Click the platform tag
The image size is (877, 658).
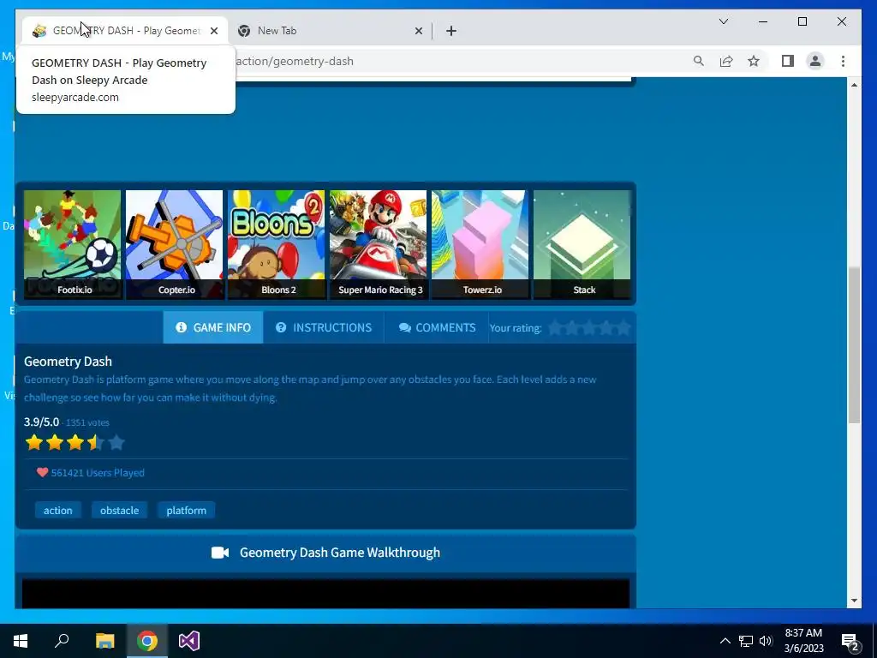pos(186,511)
